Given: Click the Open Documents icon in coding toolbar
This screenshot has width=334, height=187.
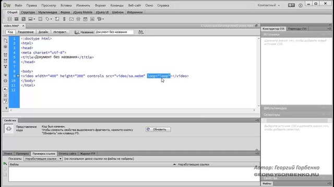Looking at the screenshot, I should click(x=6, y=41).
